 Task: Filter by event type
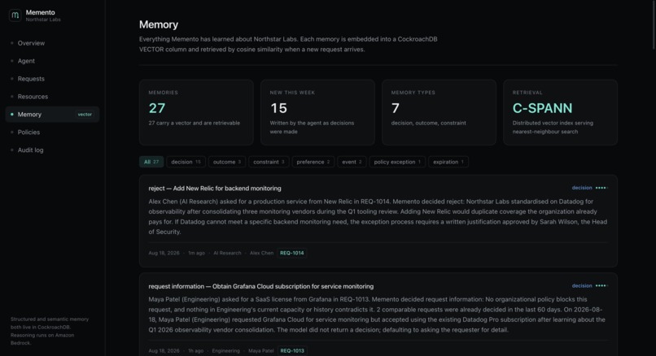click(x=352, y=162)
